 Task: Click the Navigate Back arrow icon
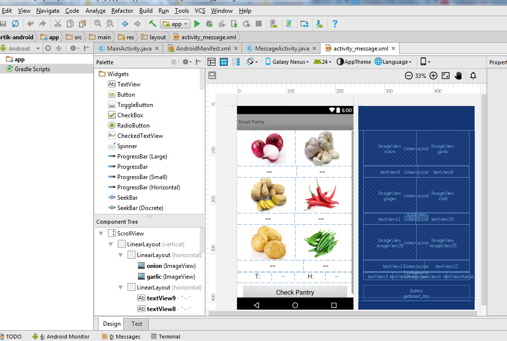[x=125, y=24]
